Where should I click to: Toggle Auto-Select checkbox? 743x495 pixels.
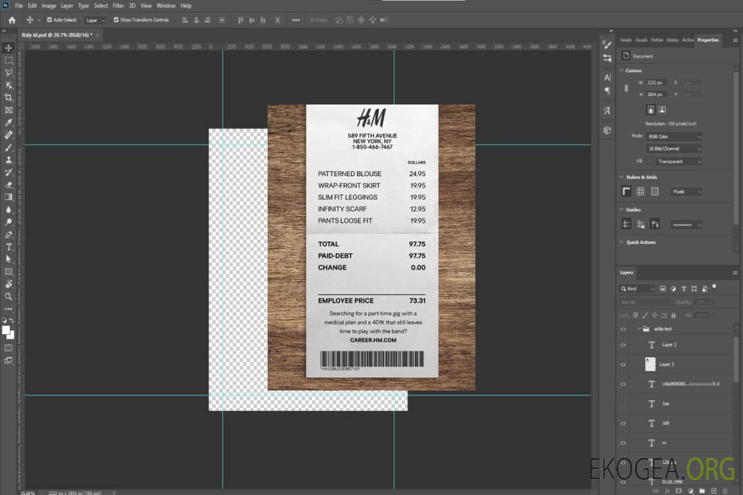coord(50,20)
